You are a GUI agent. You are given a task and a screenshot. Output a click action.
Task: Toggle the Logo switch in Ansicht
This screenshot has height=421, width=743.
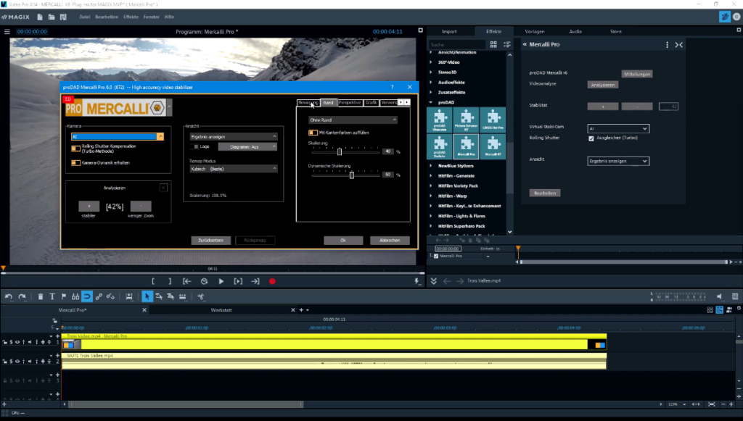point(194,146)
